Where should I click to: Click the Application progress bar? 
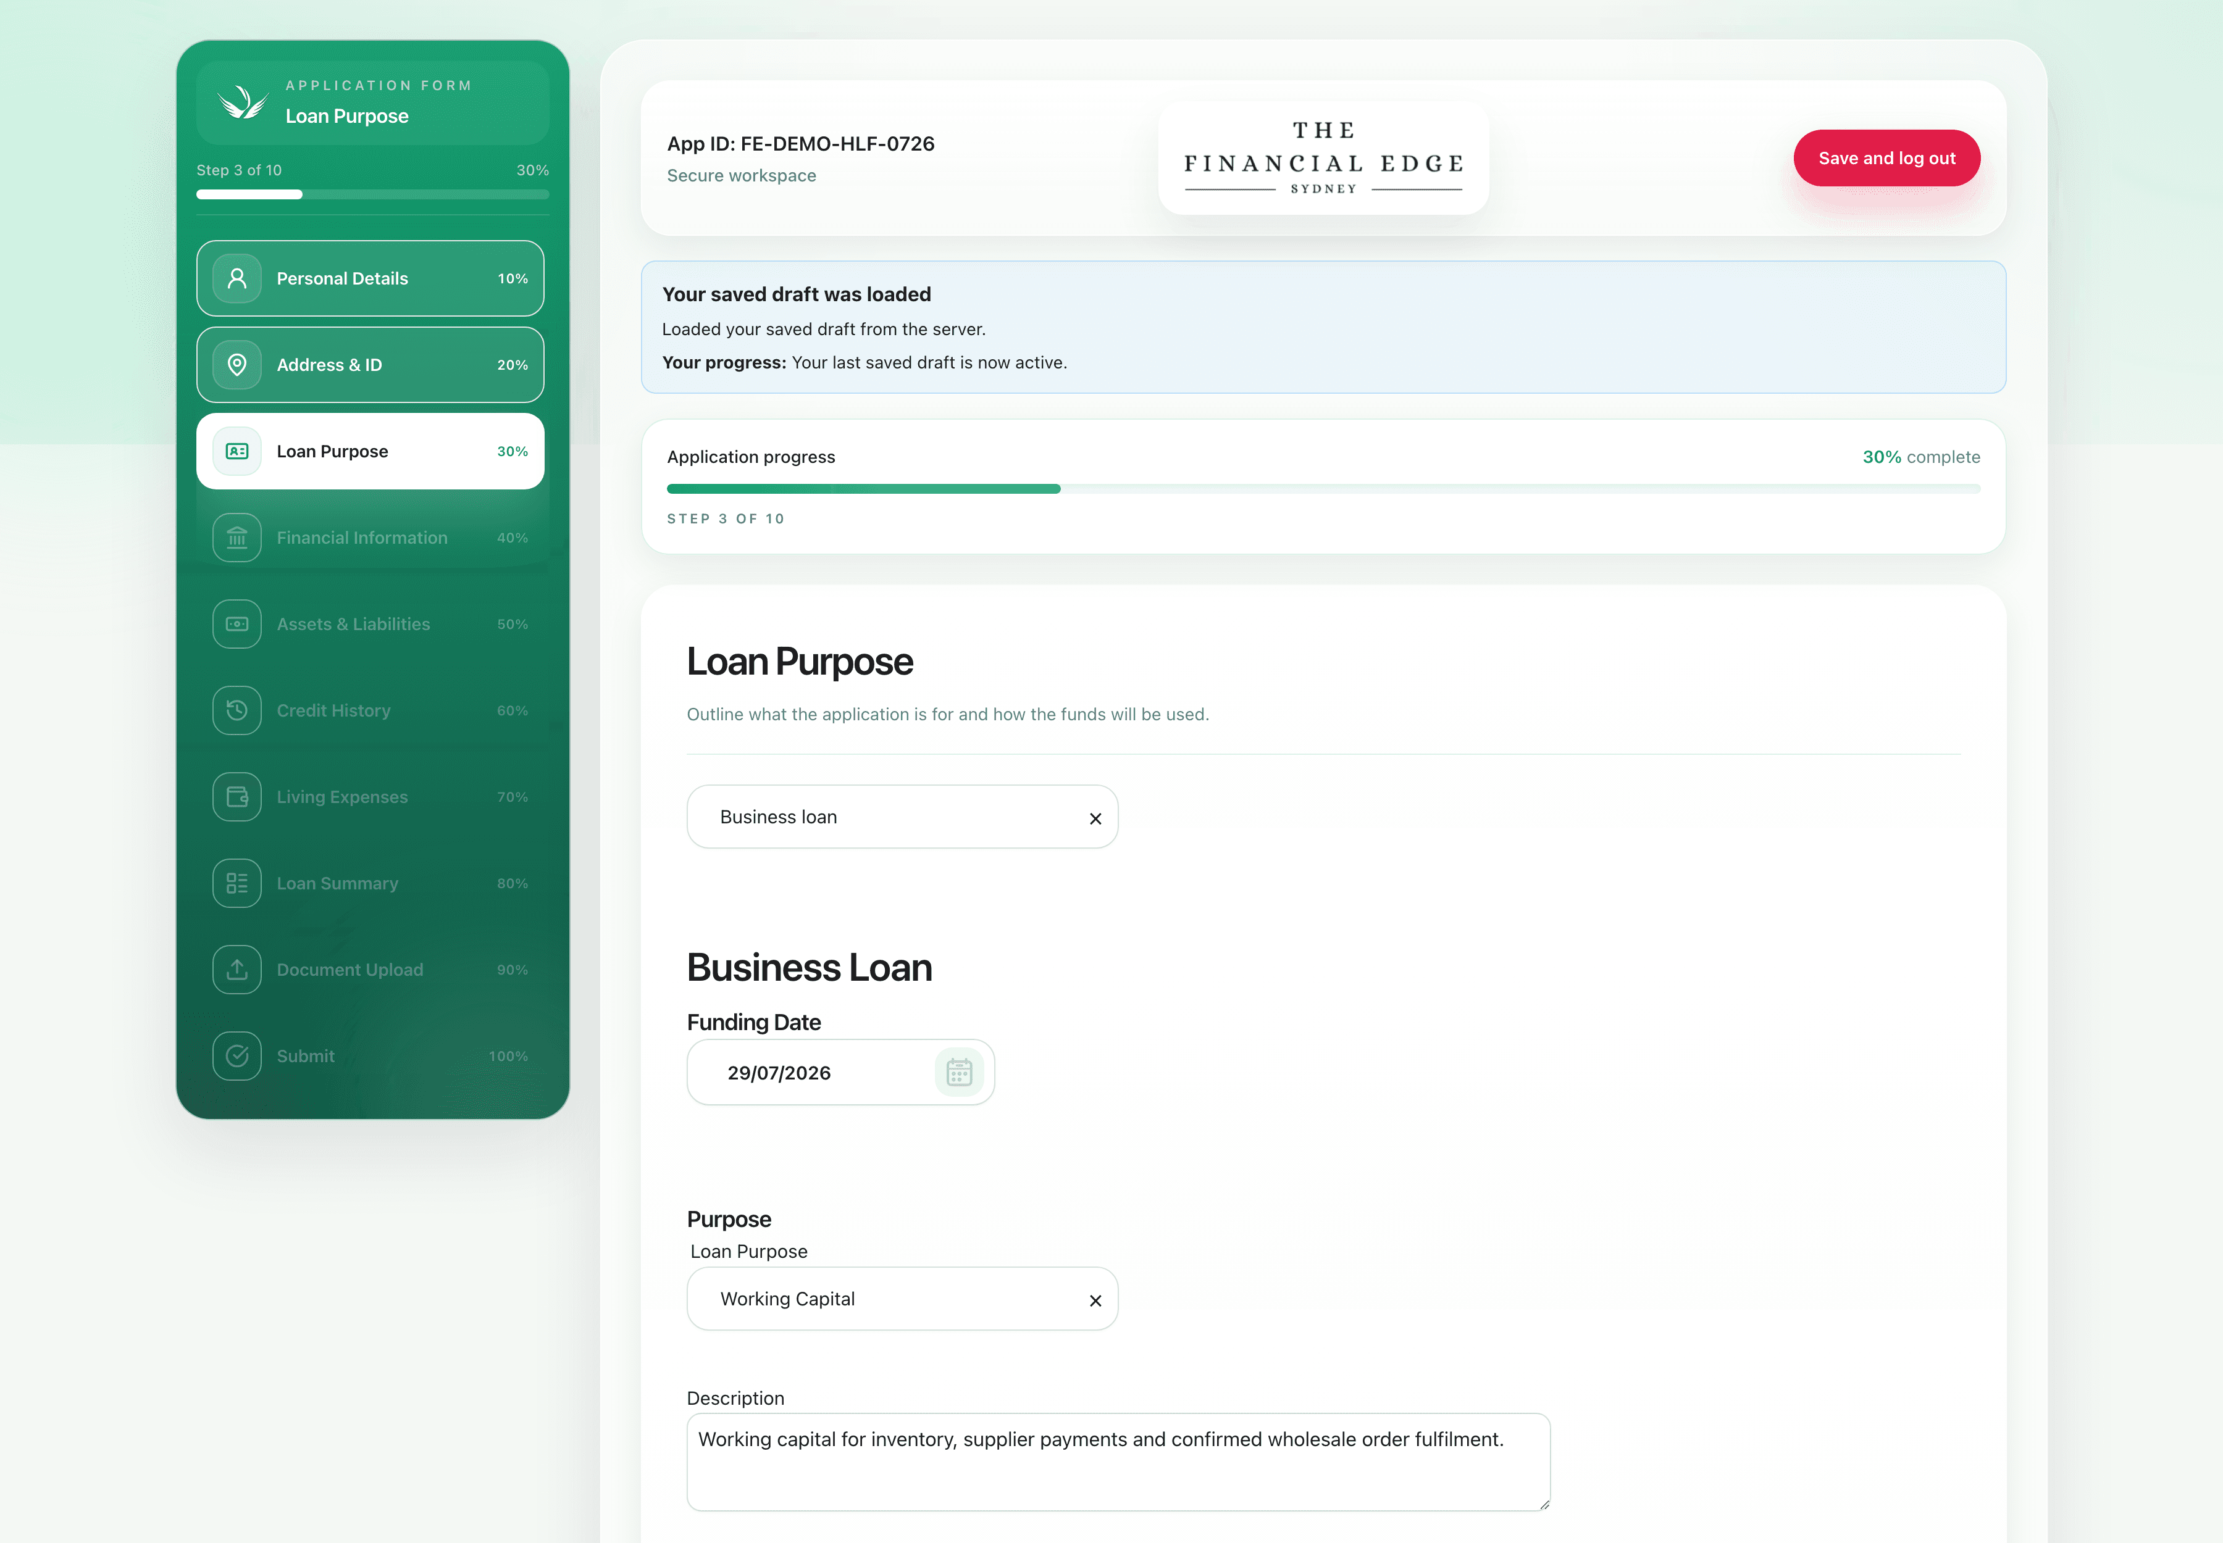pos(1323,489)
